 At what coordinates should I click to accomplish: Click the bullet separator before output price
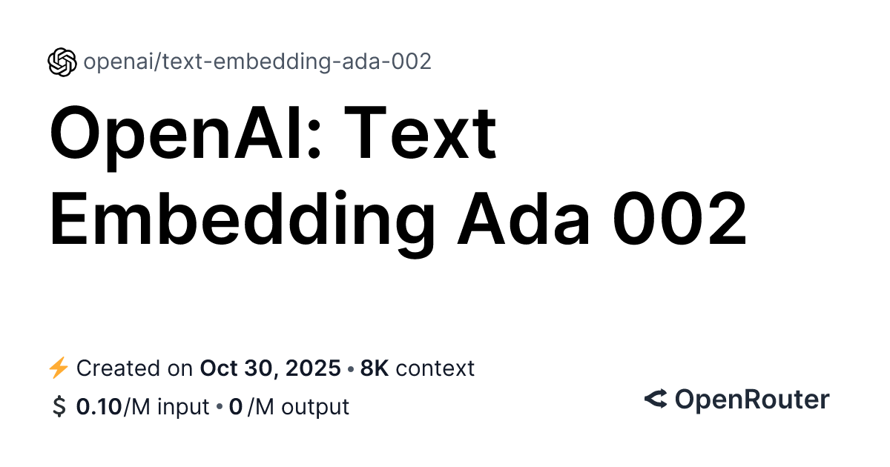[220, 407]
